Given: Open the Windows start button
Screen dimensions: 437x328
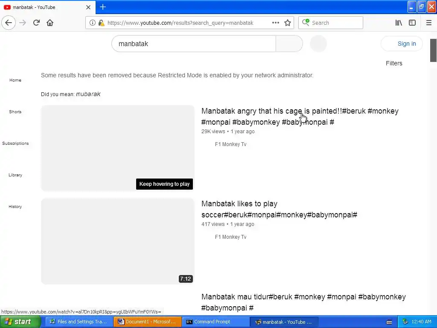Looking at the screenshot, I should click(20, 322).
